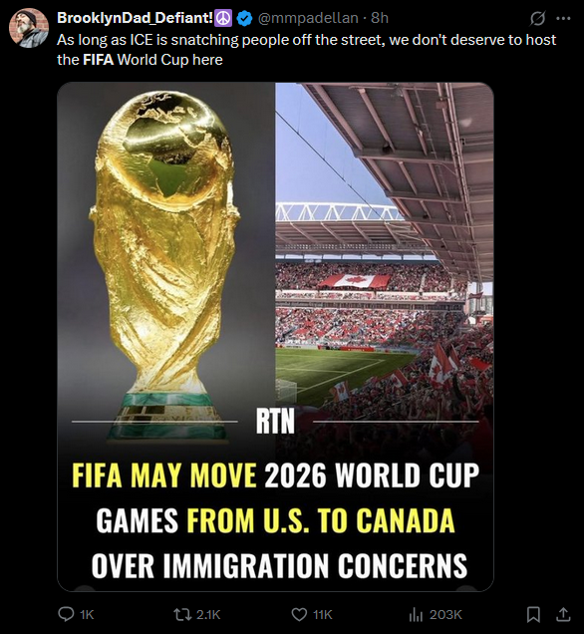Open the BrooklynDad_Defiant! display name link
Image resolution: width=584 pixels, height=634 pixels.
pyautogui.click(x=135, y=18)
